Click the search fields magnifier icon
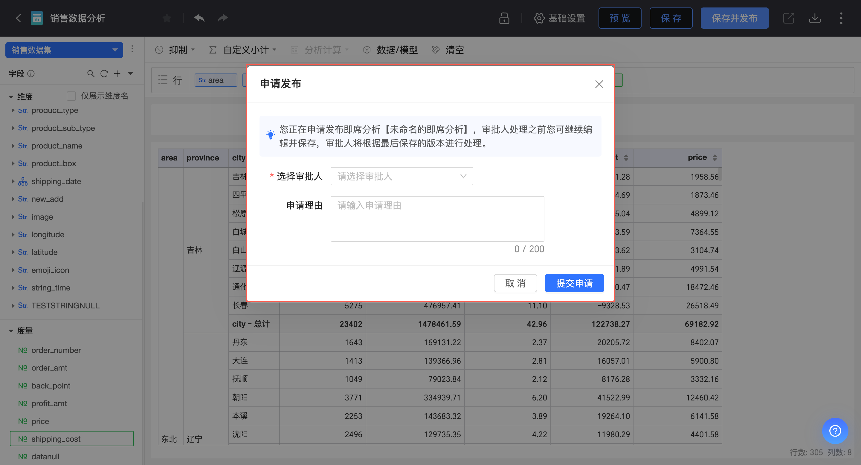861x465 pixels. click(x=91, y=74)
